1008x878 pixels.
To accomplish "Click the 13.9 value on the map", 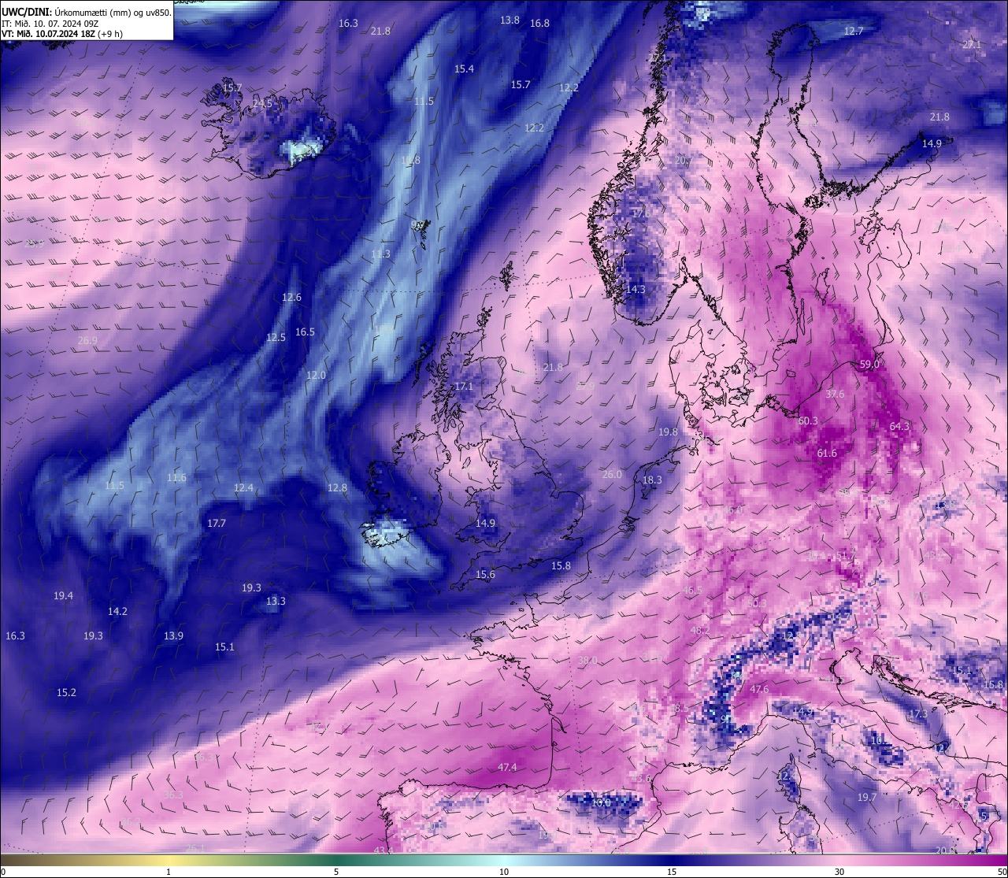I will (x=173, y=635).
